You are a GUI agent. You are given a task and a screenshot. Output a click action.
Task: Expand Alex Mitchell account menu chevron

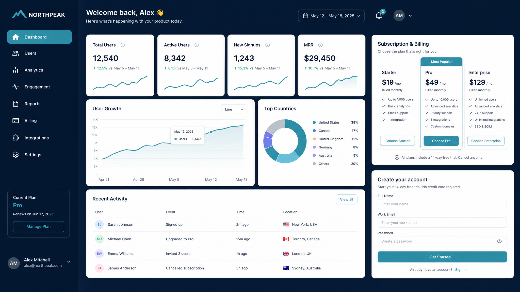69,262
